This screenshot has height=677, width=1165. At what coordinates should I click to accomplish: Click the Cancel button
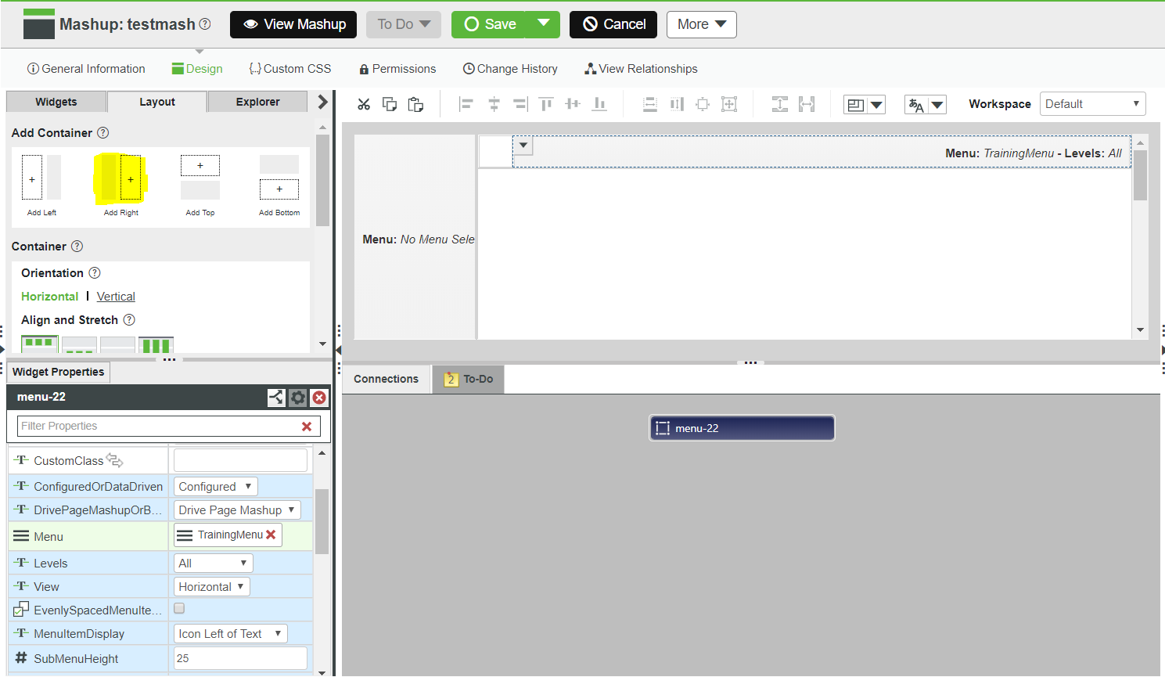point(613,24)
